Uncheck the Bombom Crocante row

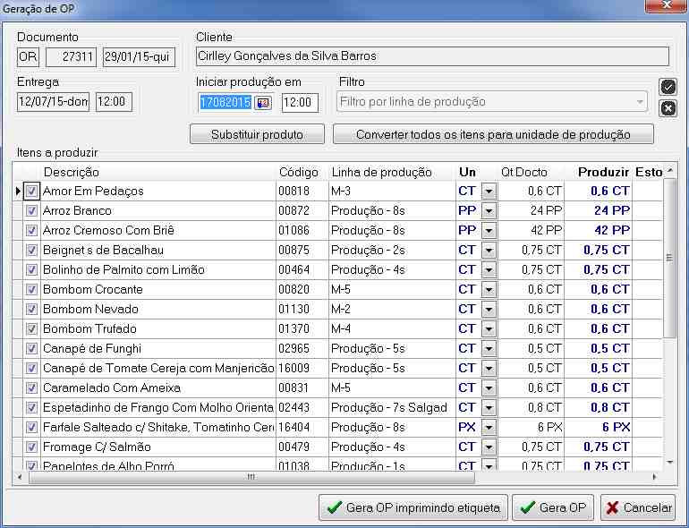pos(31,290)
